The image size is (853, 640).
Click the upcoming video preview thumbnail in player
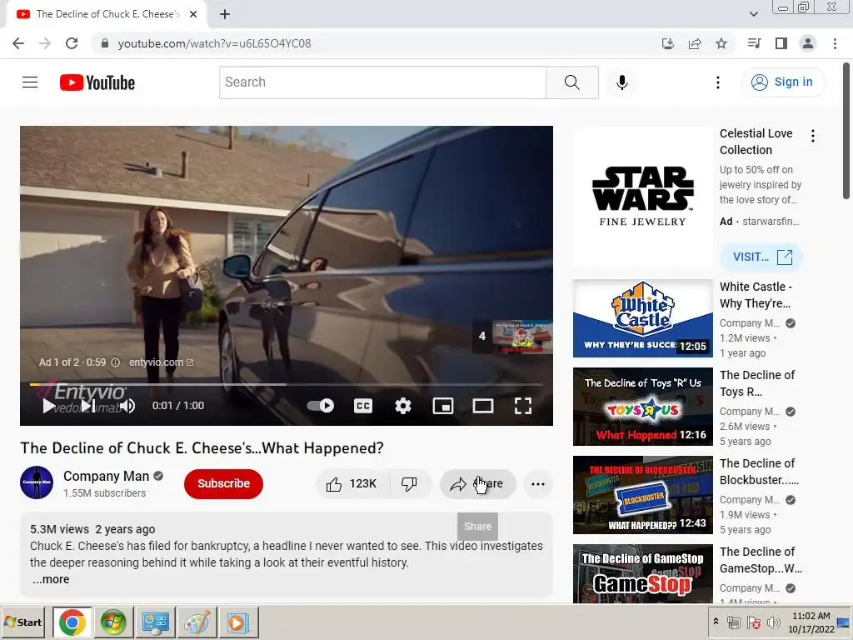click(x=522, y=337)
